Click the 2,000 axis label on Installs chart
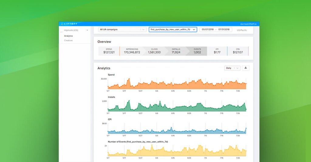Screen dimensions: 311x162 (x=104, y=101)
